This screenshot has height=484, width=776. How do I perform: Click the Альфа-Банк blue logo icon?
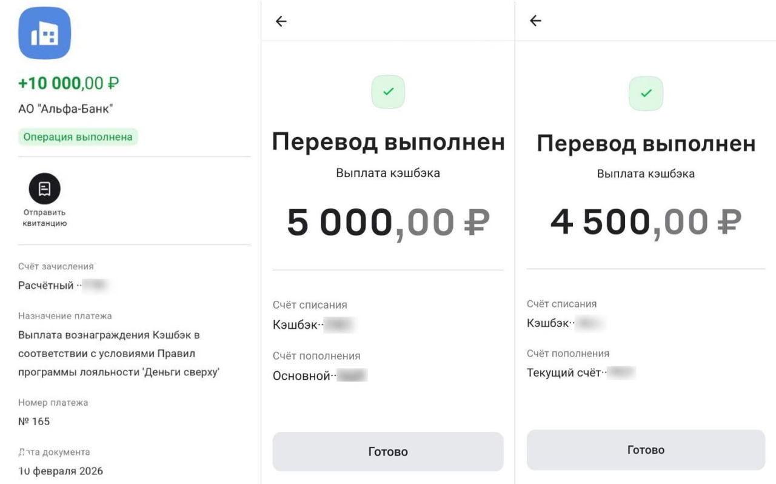pos(44,33)
